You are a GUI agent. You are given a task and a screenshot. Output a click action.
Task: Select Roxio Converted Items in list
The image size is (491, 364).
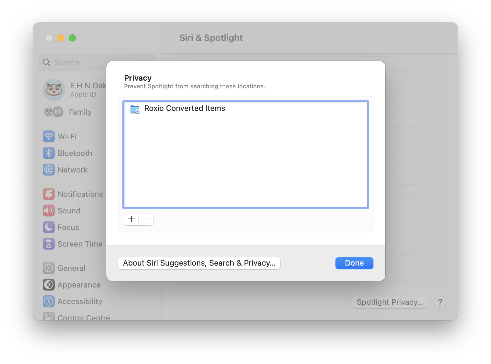click(184, 108)
